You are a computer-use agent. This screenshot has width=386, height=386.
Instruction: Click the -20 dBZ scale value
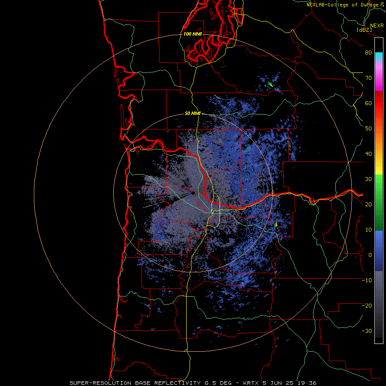pos(367,306)
